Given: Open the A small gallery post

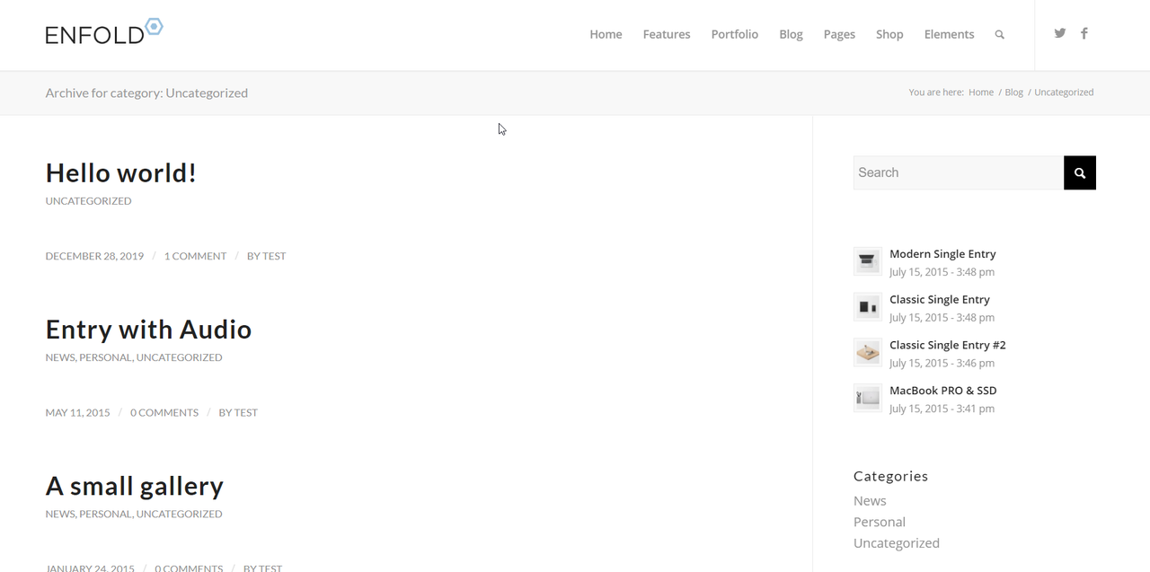Looking at the screenshot, I should coord(135,486).
